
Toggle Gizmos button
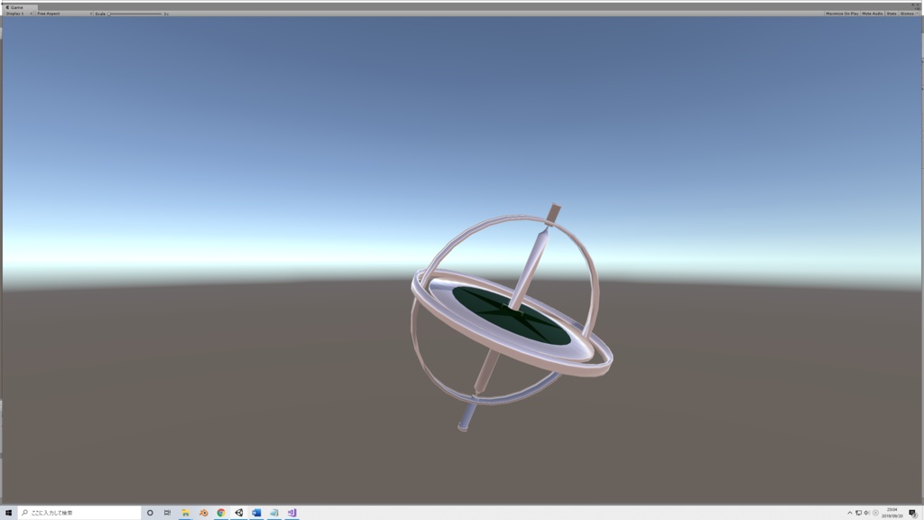click(x=907, y=14)
